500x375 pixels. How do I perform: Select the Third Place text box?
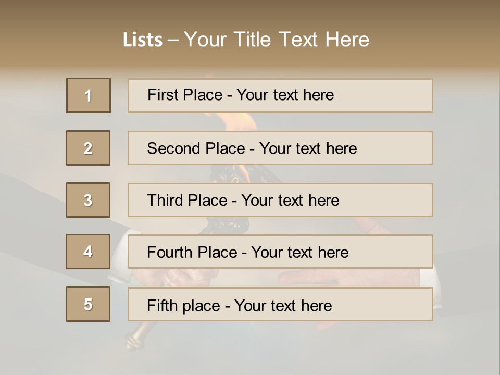[280, 200]
